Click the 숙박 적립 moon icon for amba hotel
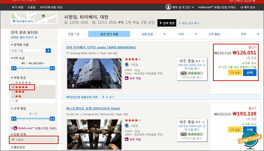The width and height of the screenshot is (264, 151). click(127, 78)
